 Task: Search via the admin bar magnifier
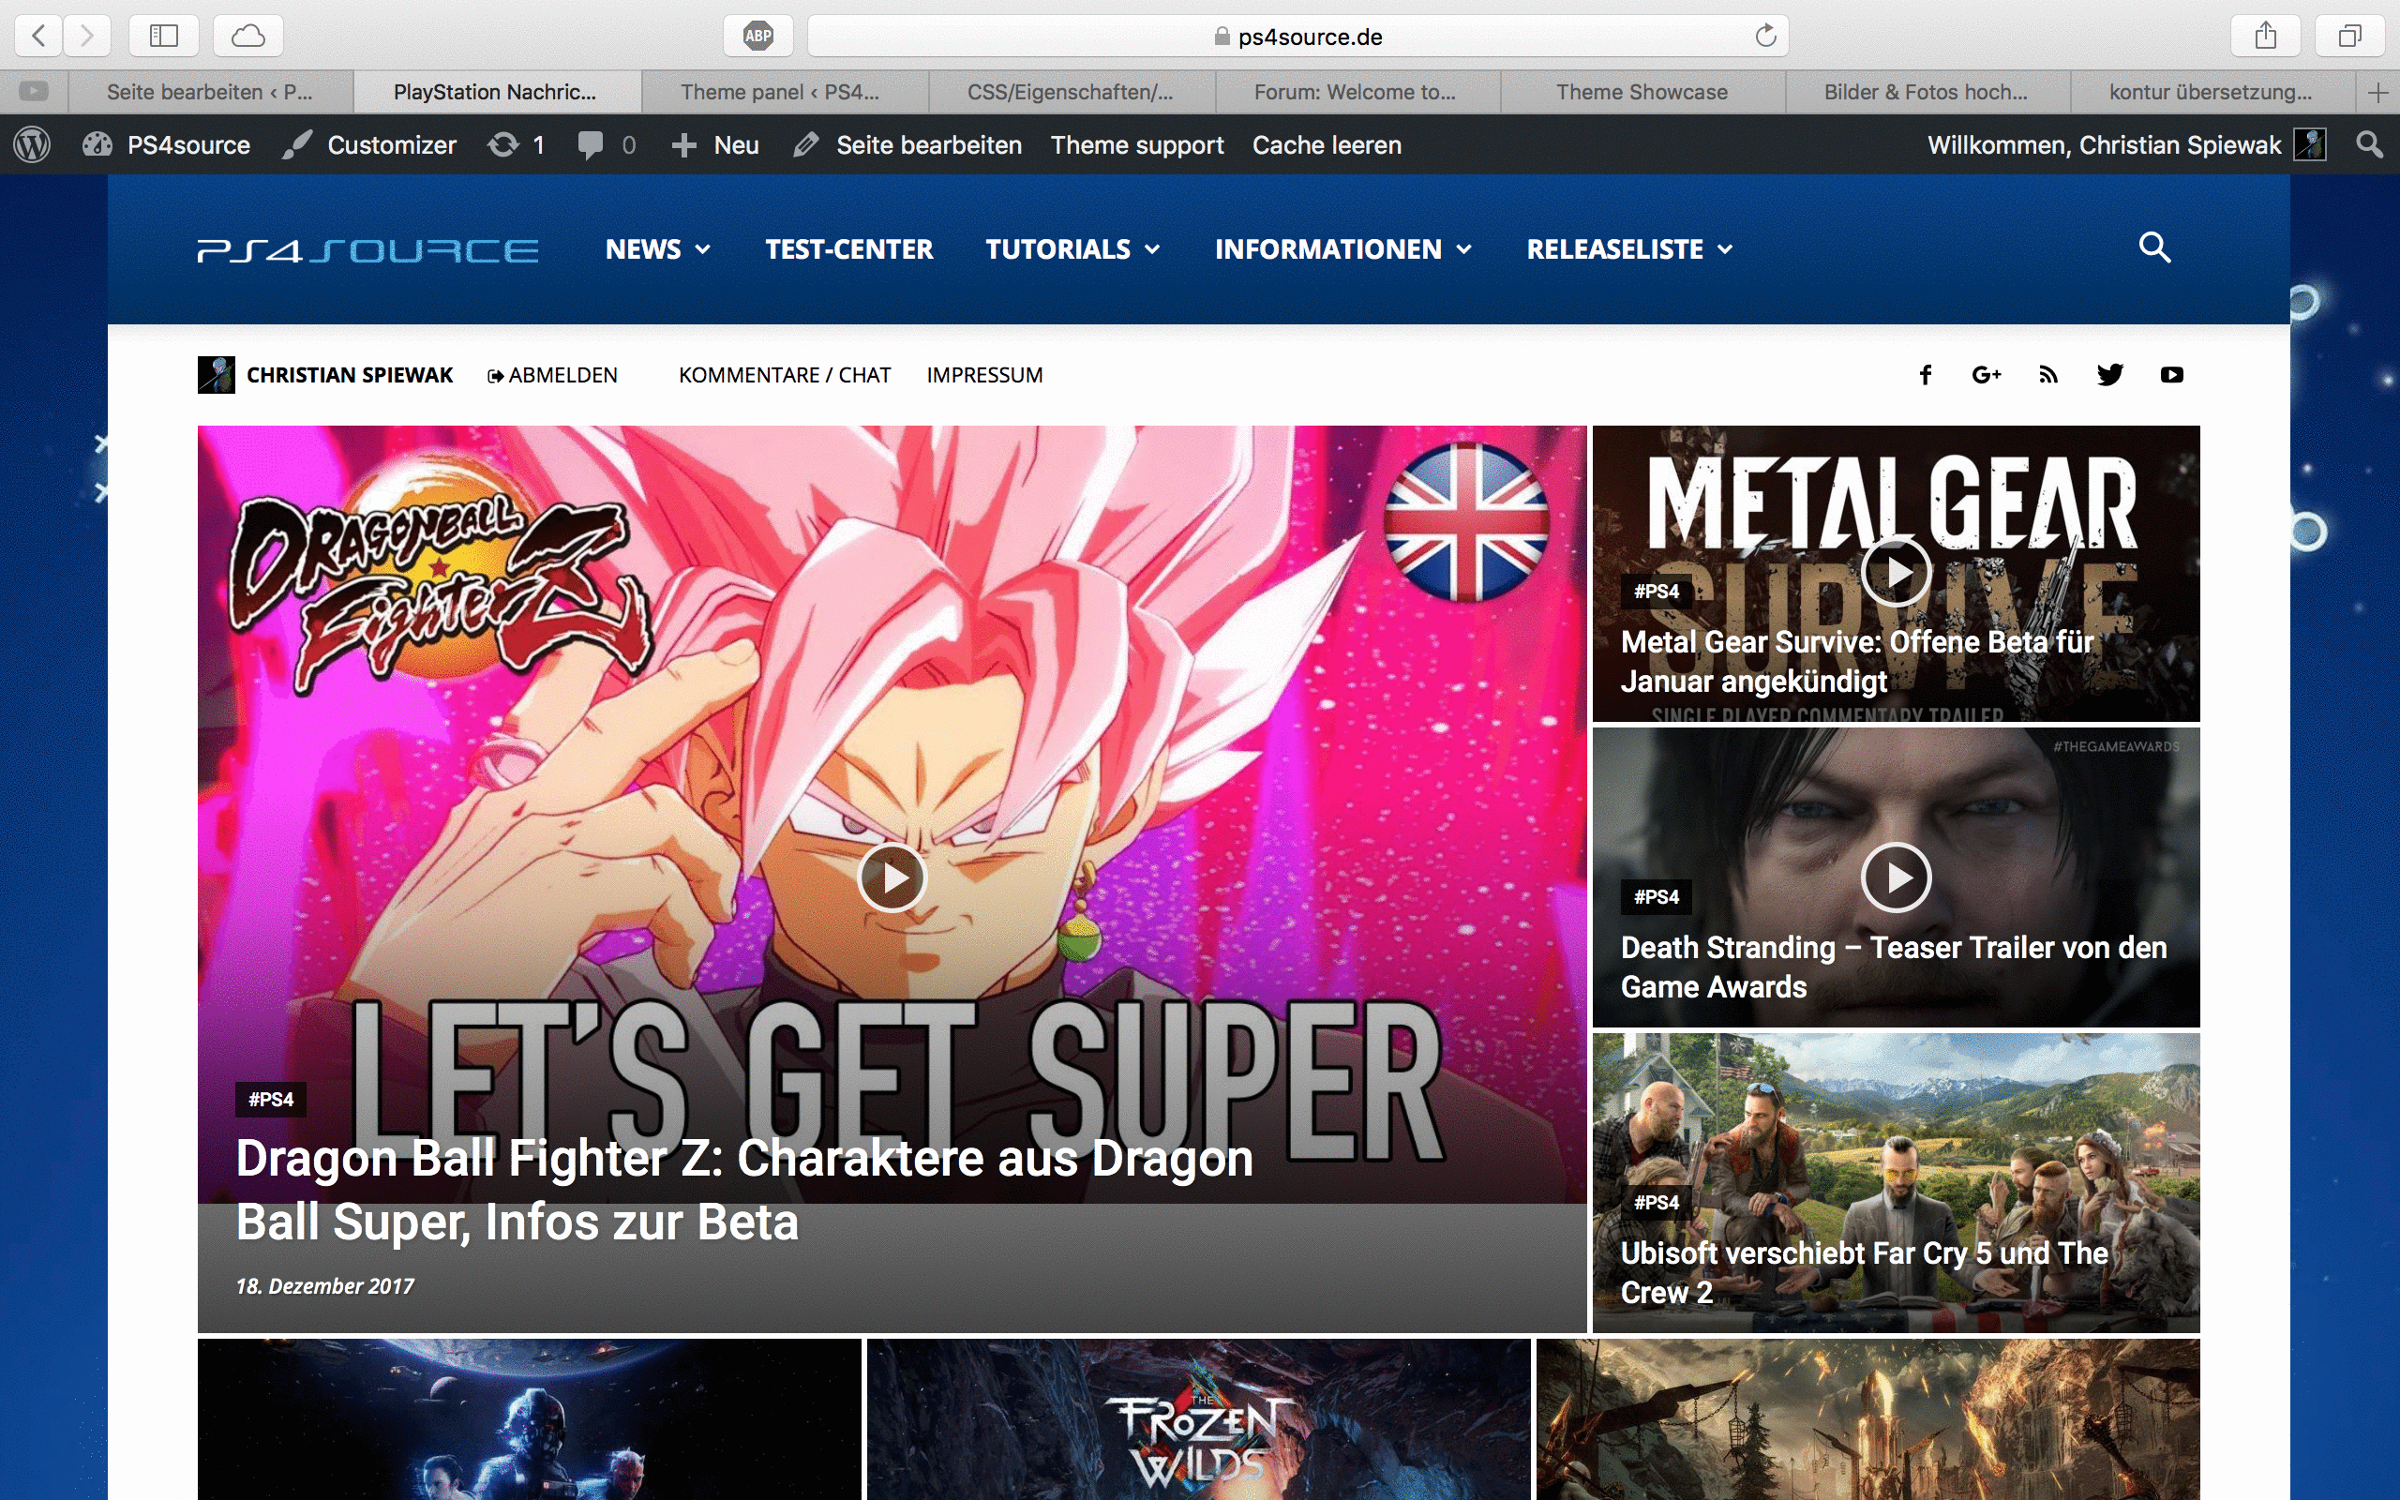(2369, 144)
